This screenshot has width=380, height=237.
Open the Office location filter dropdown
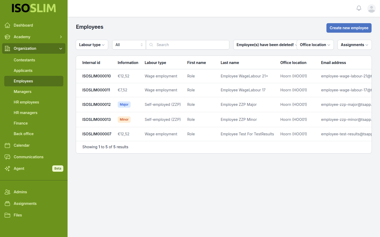click(315, 45)
